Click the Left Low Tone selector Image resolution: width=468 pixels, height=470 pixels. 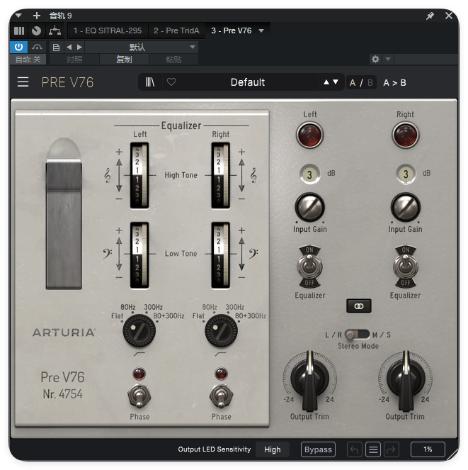pyautogui.click(x=139, y=254)
